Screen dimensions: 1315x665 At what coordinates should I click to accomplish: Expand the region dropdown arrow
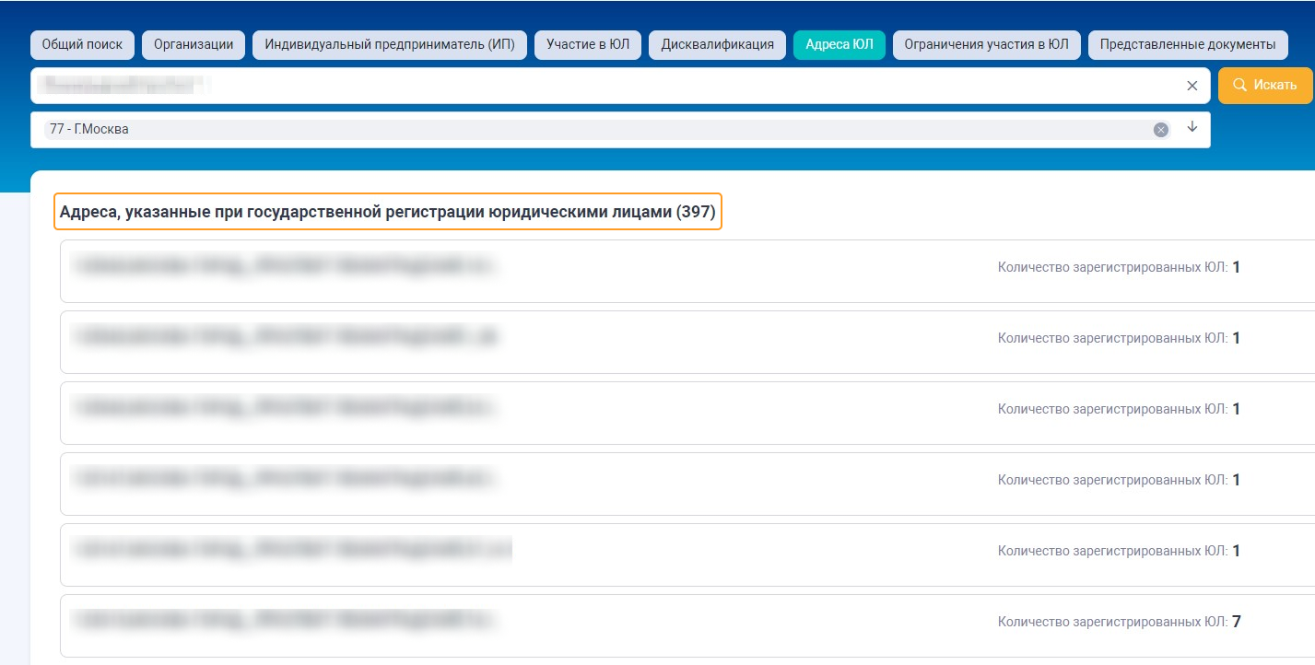[x=1192, y=127]
